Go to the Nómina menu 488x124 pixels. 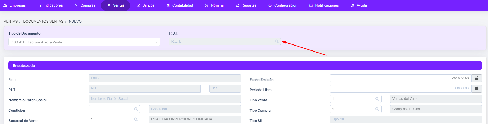click(x=214, y=5)
